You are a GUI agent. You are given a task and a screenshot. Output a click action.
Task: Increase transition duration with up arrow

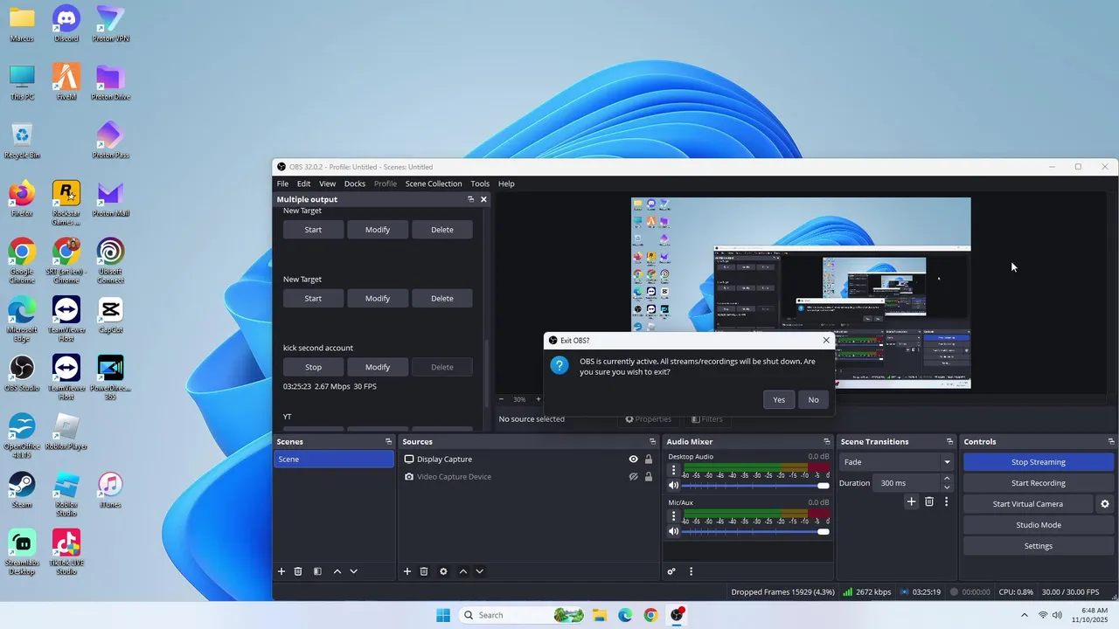point(947,479)
